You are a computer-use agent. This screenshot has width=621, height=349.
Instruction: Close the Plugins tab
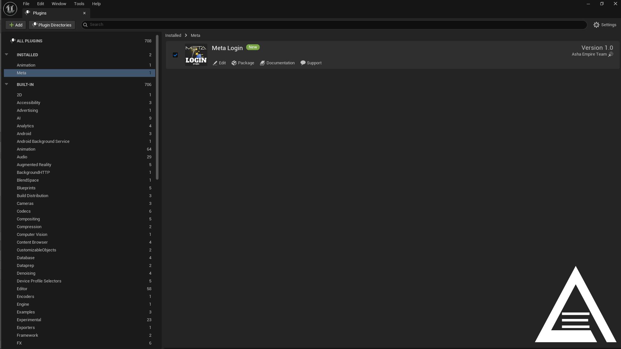point(84,13)
